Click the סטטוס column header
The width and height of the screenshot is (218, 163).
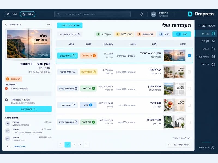pos(88,44)
